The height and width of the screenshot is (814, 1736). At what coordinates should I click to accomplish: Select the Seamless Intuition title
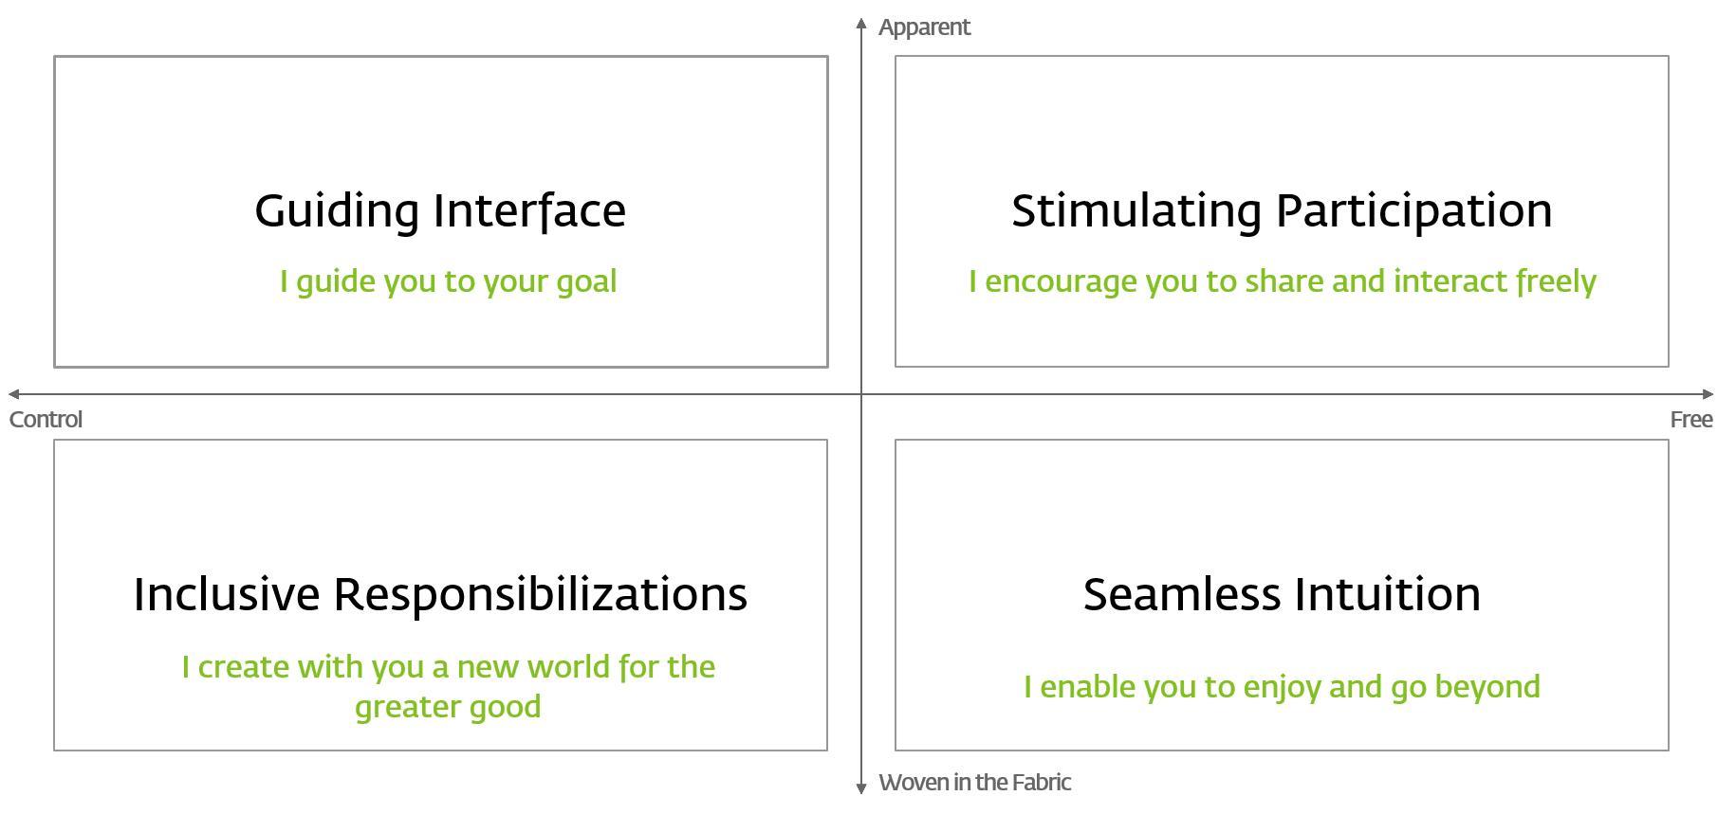[x=1282, y=594]
